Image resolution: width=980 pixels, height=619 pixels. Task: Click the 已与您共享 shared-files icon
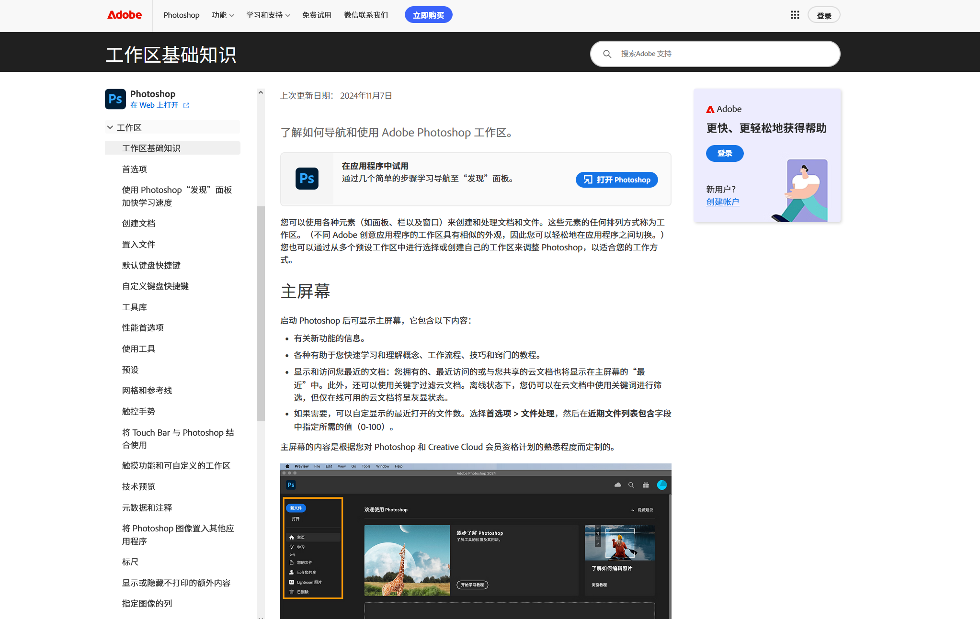pos(291,572)
